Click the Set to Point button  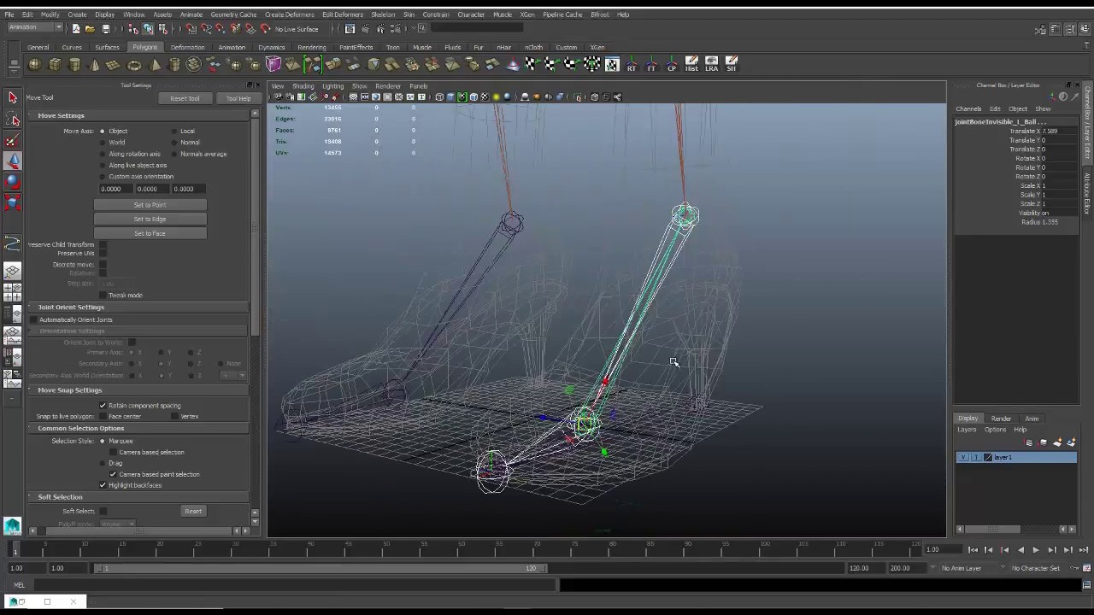pyautogui.click(x=150, y=205)
